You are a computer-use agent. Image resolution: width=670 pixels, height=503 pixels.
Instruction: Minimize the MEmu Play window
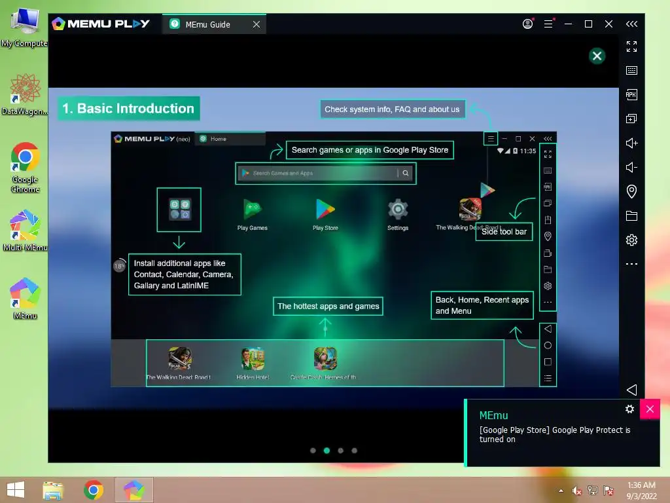[x=569, y=24]
